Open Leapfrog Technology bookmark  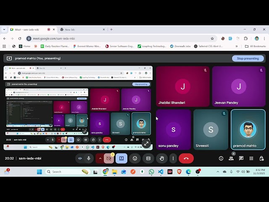pyautogui.click(x=152, y=46)
